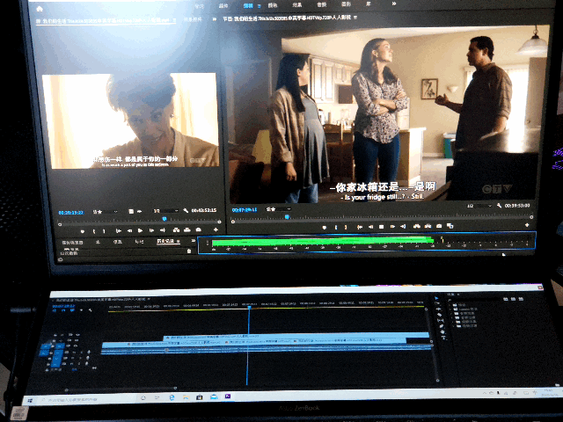Screen dimensions: 563x422
Task: Switch to the 组件 workspace tab
Action: (223, 6)
